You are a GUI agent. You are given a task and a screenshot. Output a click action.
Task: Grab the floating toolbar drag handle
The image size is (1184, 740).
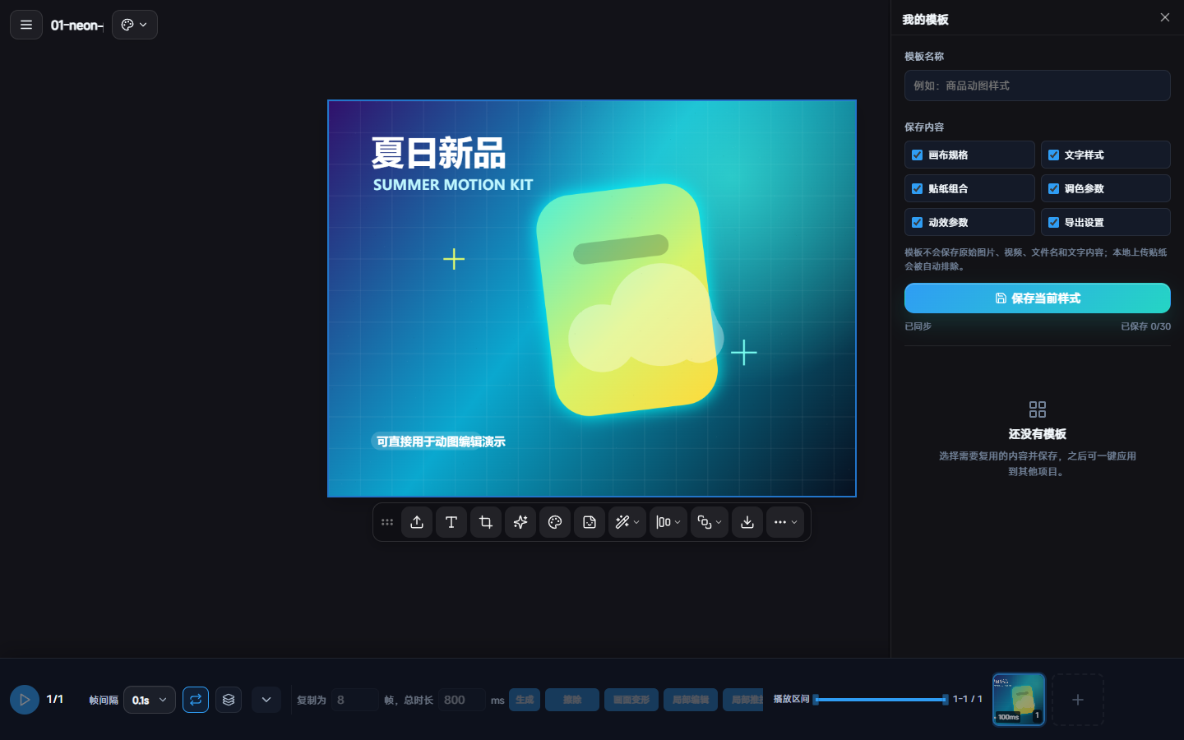[387, 522]
